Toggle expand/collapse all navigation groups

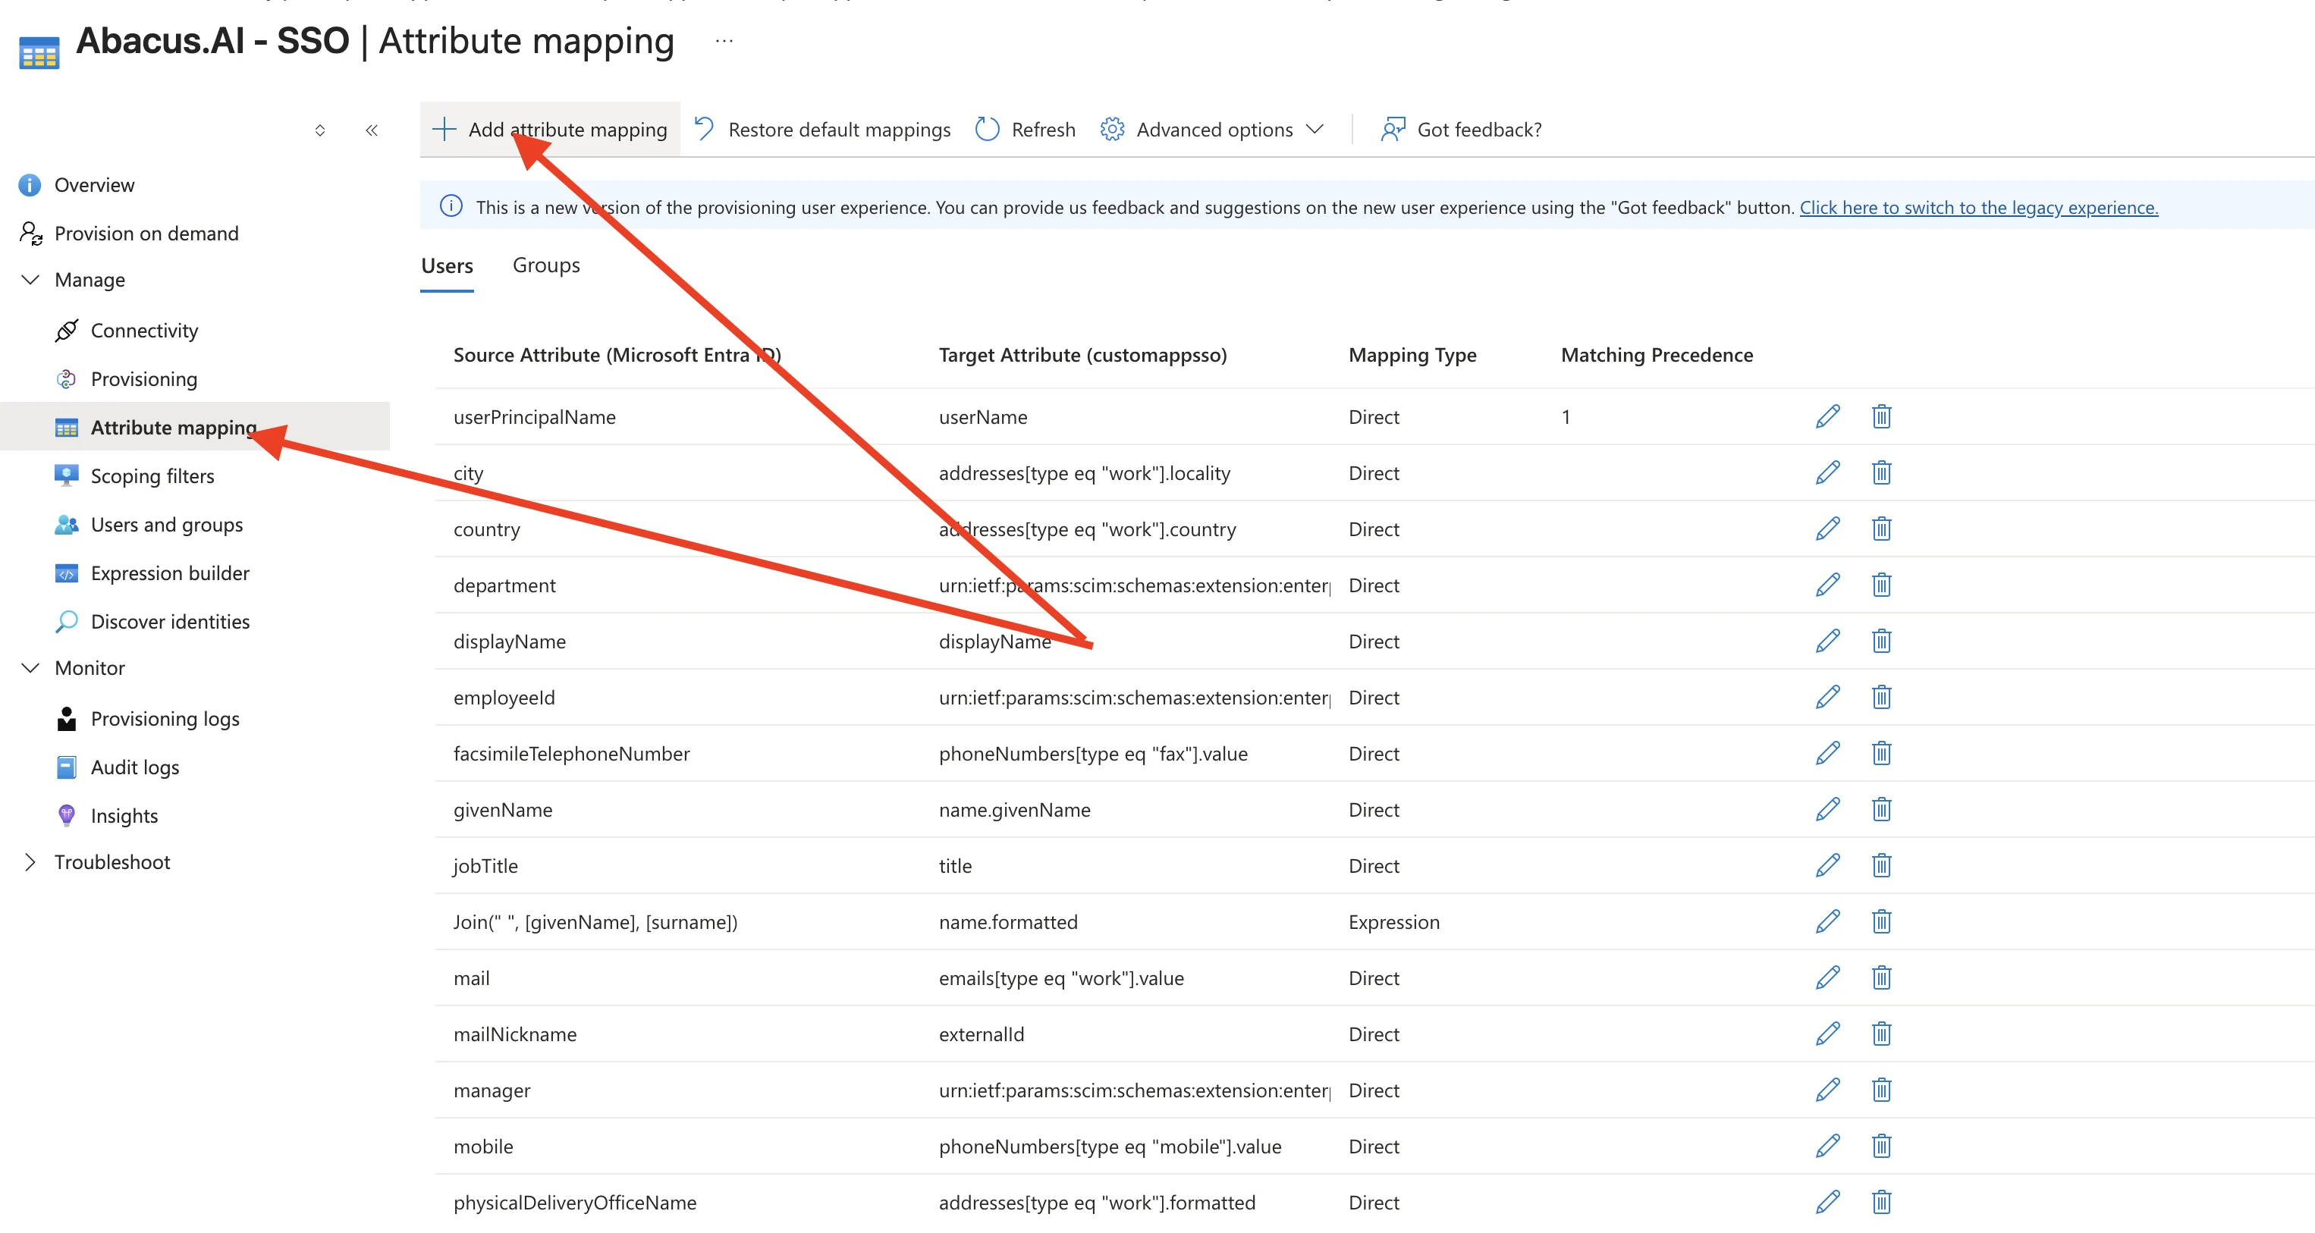click(x=320, y=130)
